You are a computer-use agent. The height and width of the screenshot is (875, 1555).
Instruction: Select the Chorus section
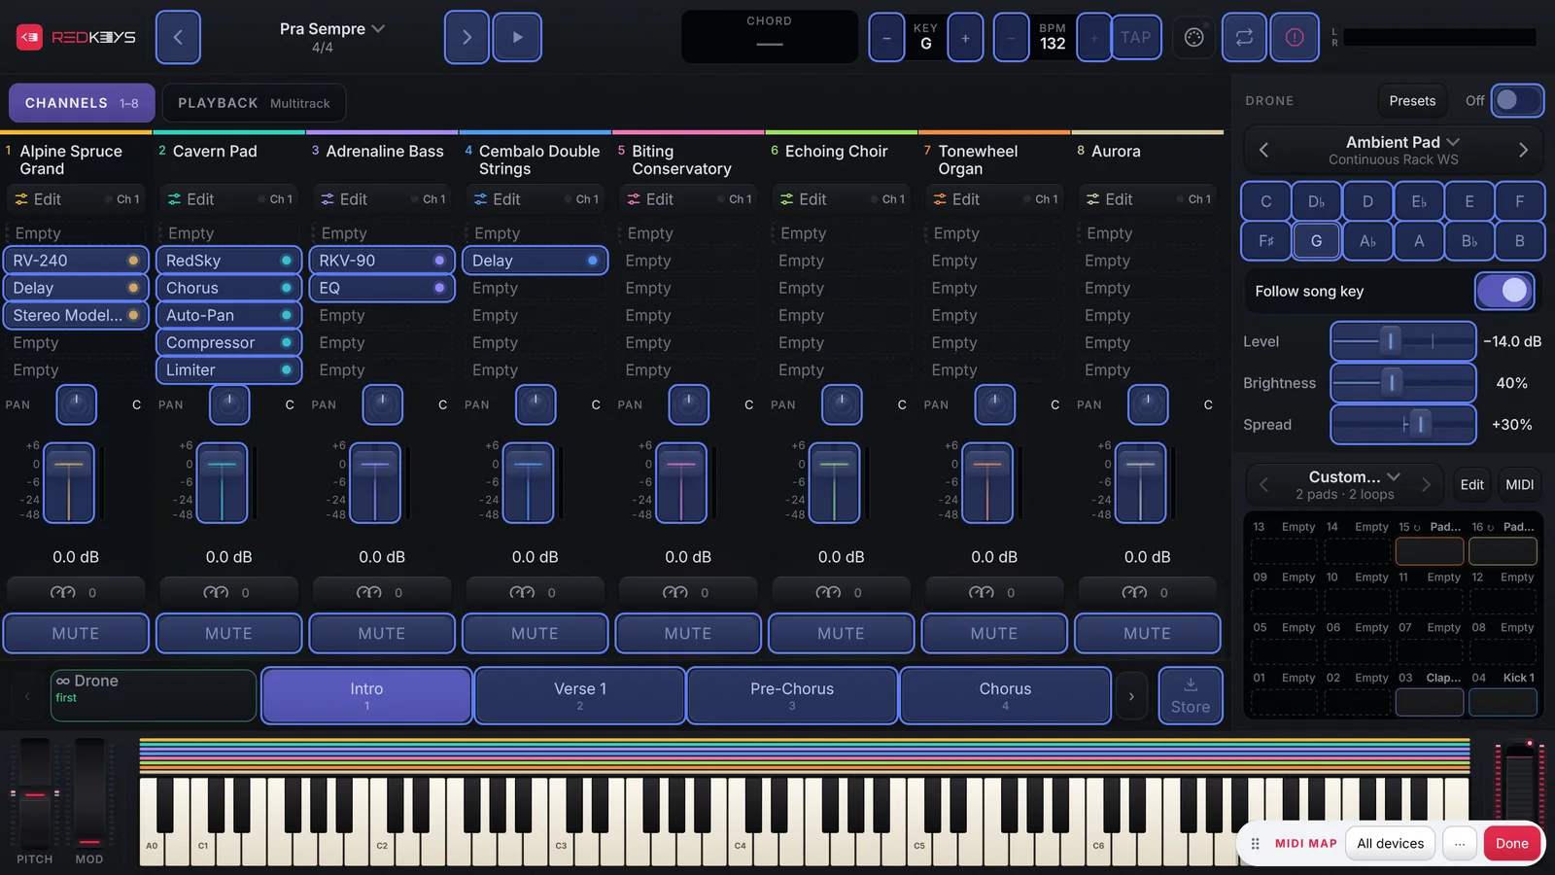coord(1005,695)
